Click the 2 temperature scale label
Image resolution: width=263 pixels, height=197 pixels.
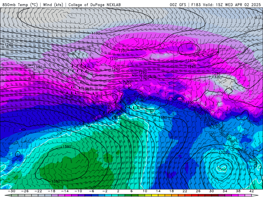click(118, 191)
